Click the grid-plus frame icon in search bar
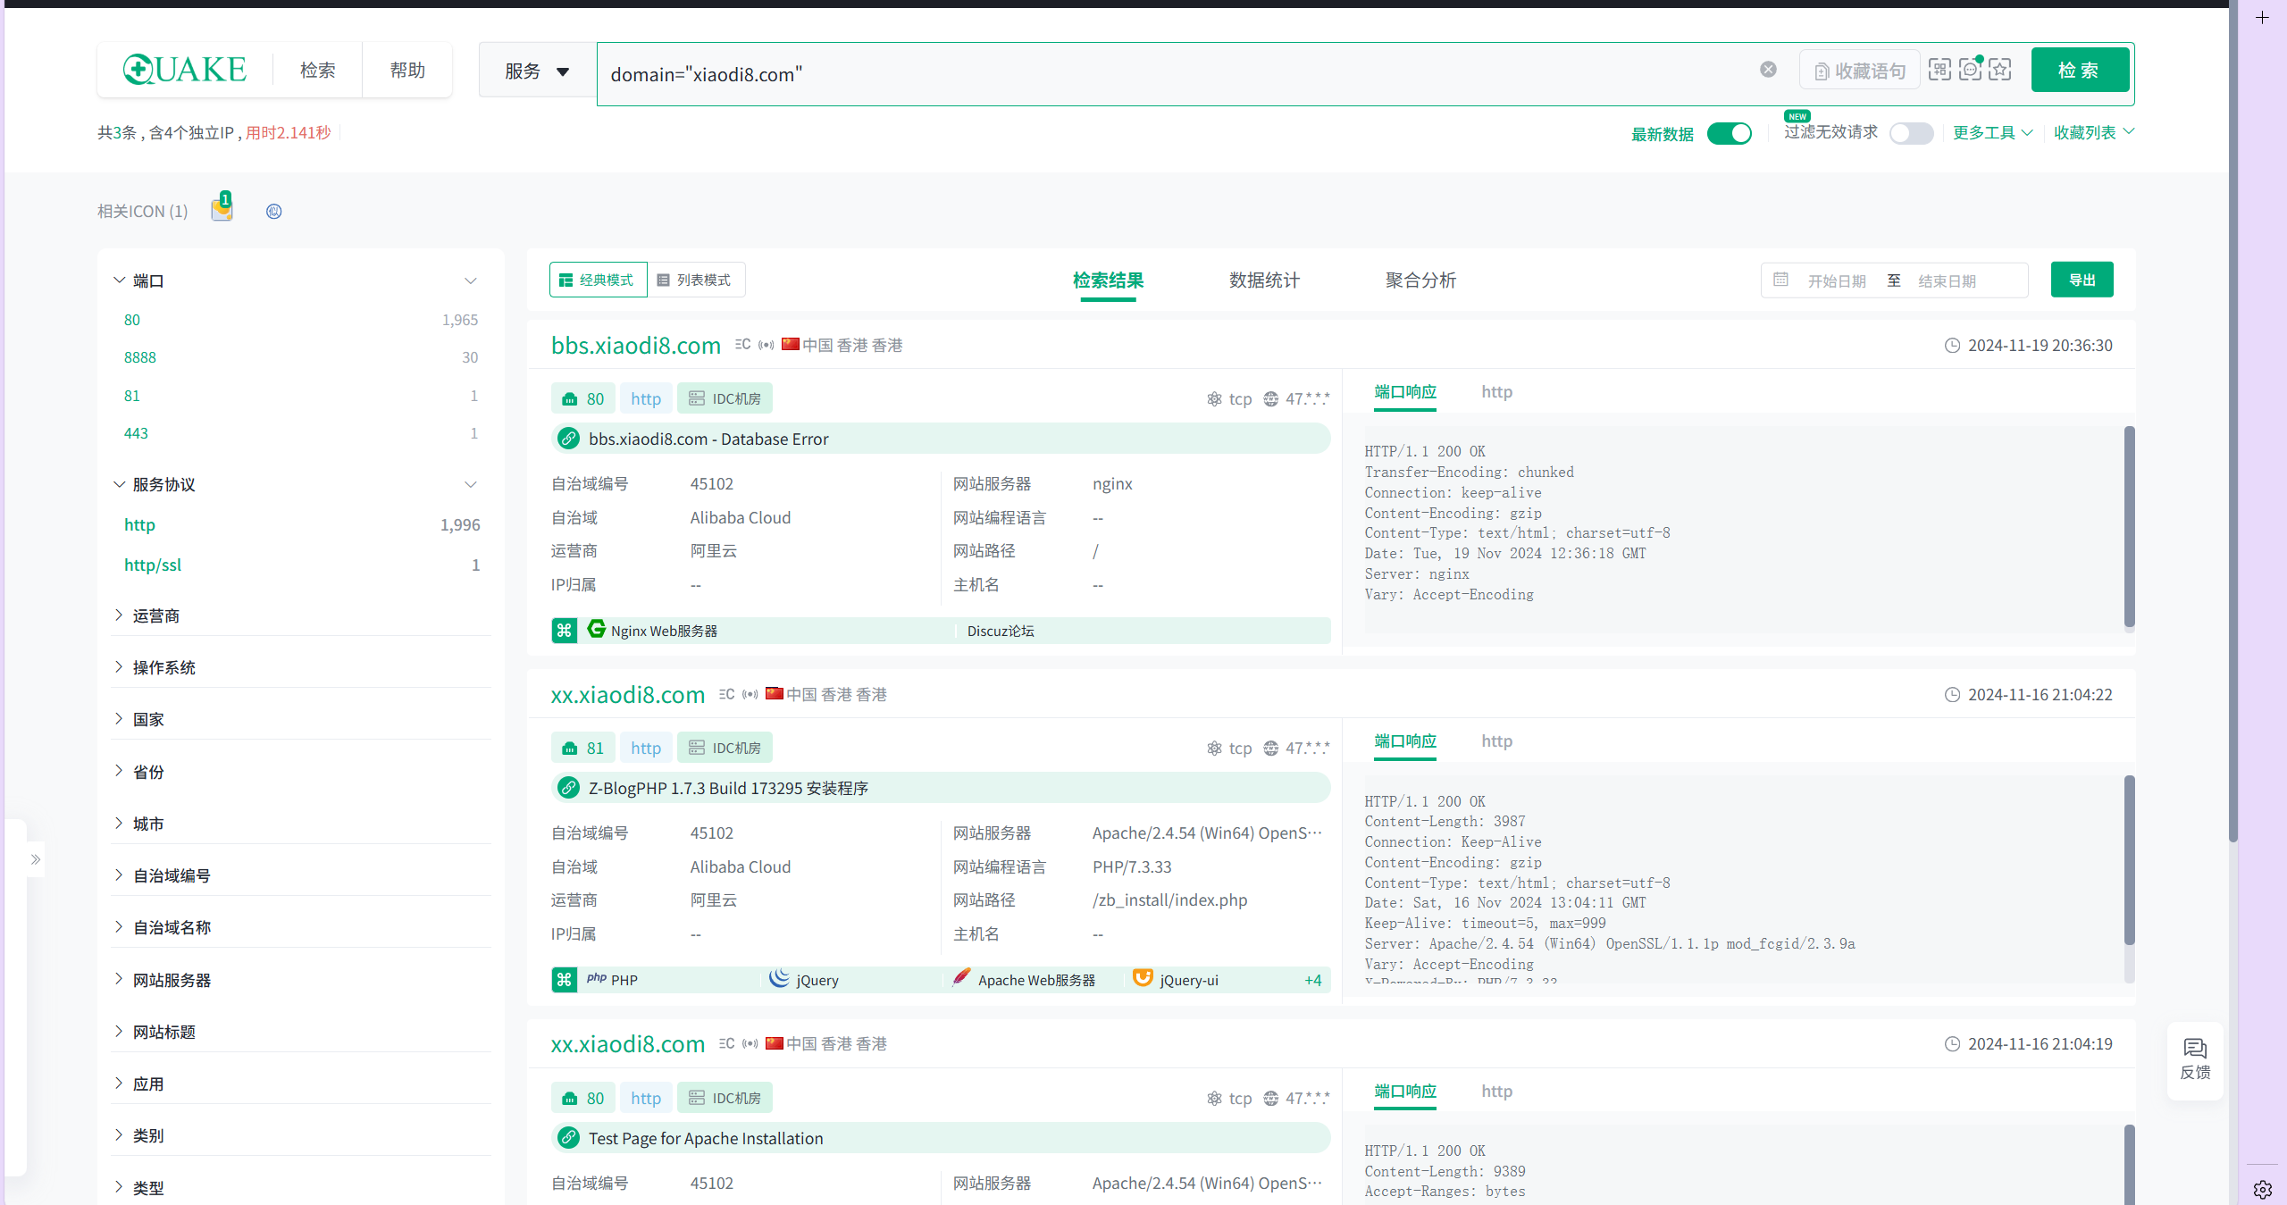Image resolution: width=2287 pixels, height=1205 pixels. coord(1939,70)
